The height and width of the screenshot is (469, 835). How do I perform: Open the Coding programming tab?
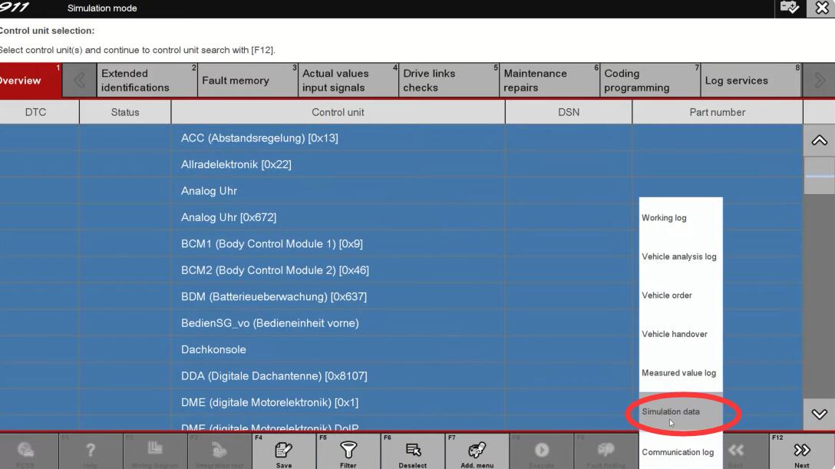coord(636,81)
